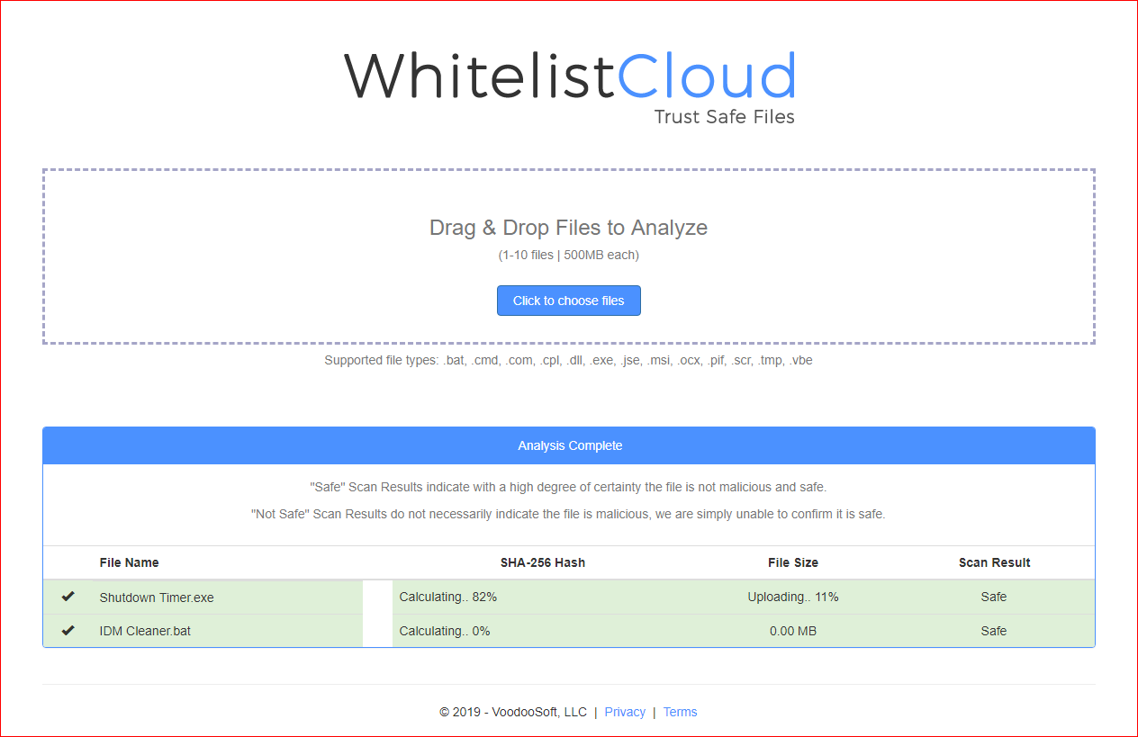Click the 'Uploading.. 11%' size cell

click(793, 597)
